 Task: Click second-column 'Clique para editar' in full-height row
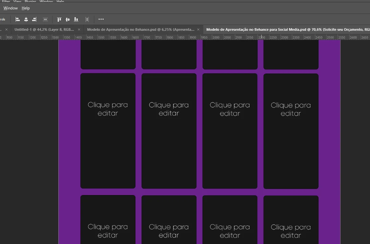point(169,109)
